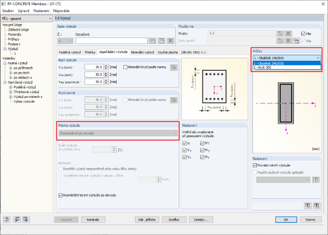Uncheck the N internal force checkbox
This screenshot has height=235, width=328.
[x=185, y=143]
